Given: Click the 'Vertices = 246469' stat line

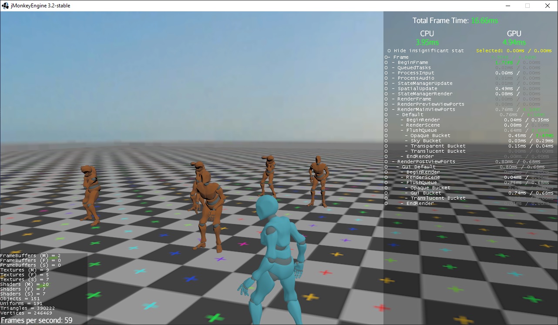Looking at the screenshot, I should coord(26,313).
